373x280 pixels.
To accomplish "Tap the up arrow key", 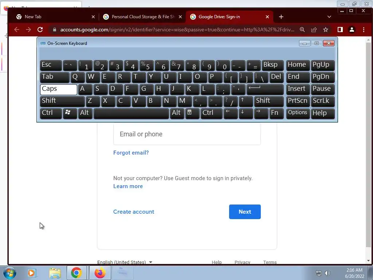I will click(x=246, y=101).
